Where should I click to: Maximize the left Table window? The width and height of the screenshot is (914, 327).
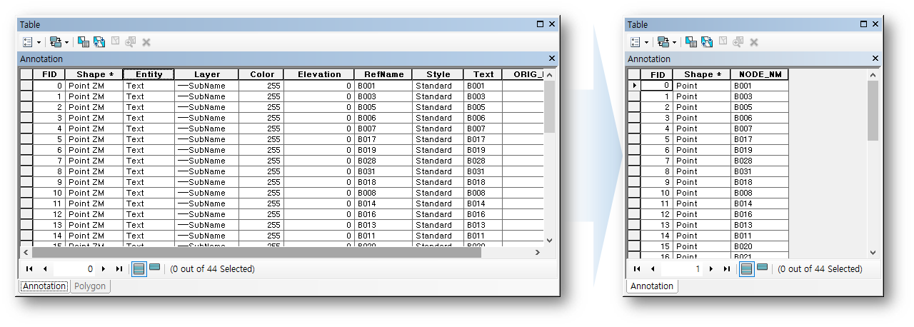pyautogui.click(x=541, y=24)
